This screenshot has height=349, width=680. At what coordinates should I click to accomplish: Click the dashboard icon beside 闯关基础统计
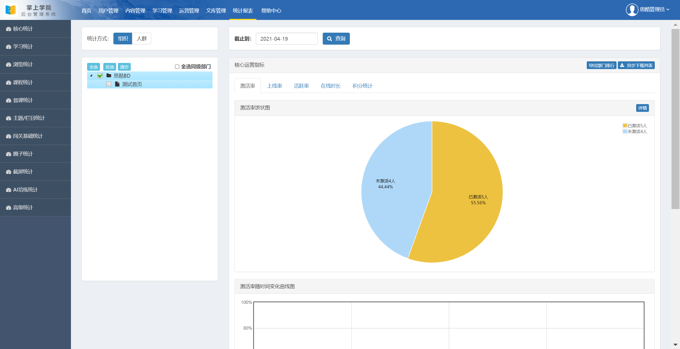pyautogui.click(x=8, y=136)
